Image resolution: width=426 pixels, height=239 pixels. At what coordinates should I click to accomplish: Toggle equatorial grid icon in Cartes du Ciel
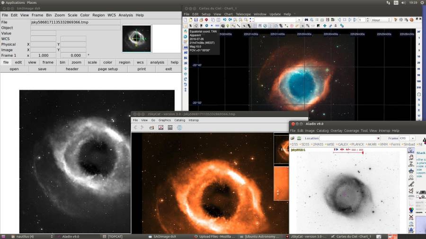(x=255, y=26)
